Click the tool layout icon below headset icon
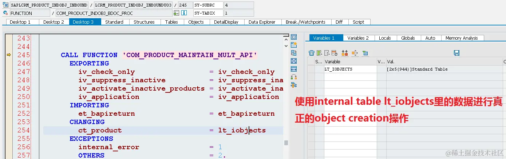 click(294, 85)
